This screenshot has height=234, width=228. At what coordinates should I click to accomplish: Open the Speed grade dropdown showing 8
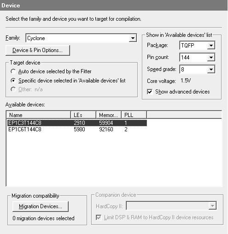point(197,69)
